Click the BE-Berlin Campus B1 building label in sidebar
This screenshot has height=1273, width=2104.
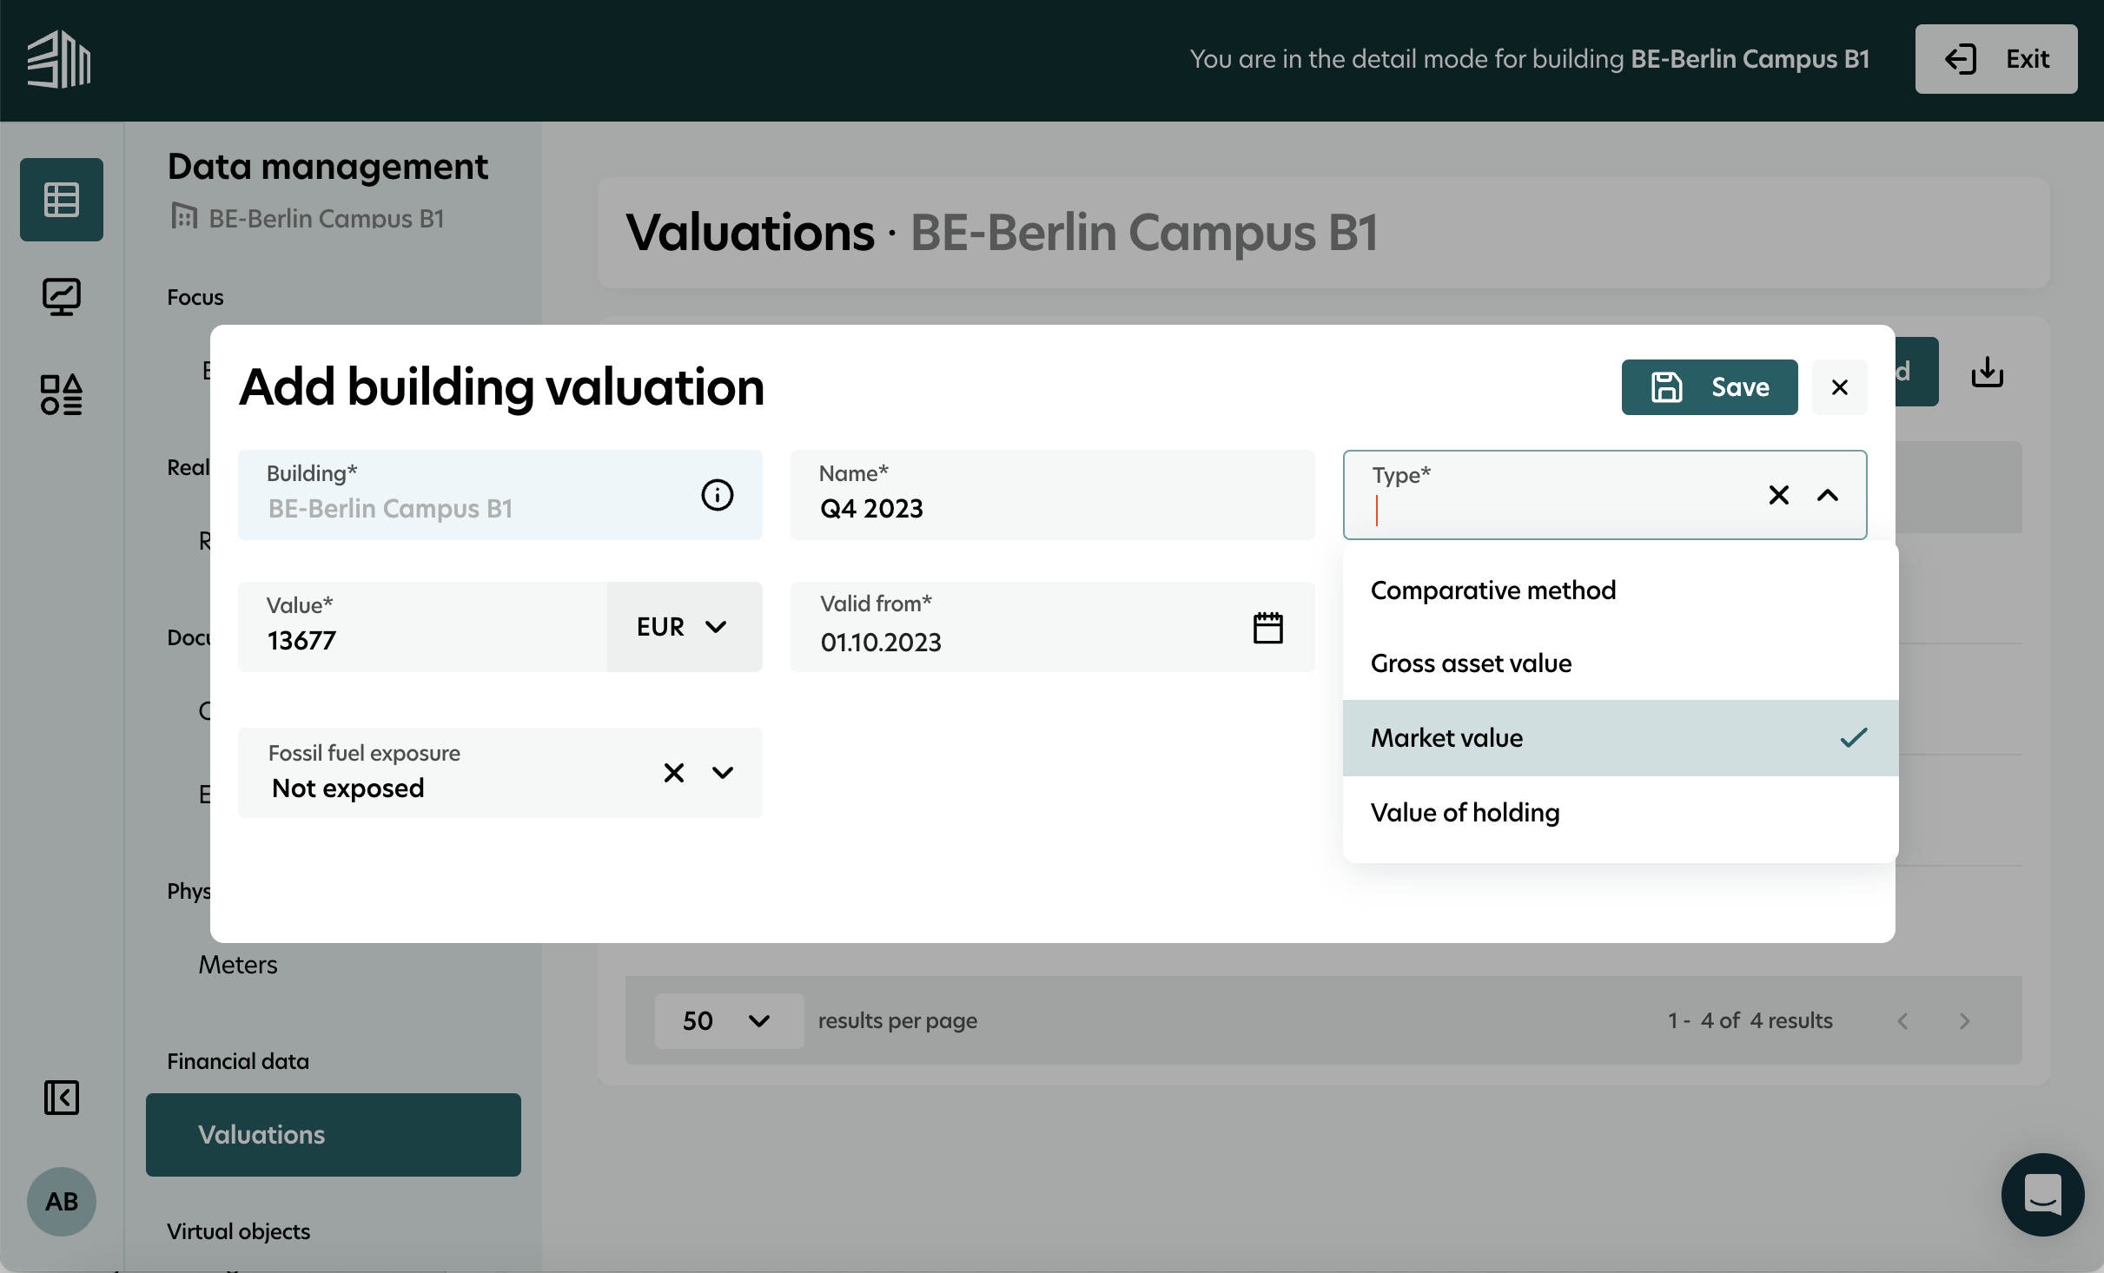tap(327, 219)
